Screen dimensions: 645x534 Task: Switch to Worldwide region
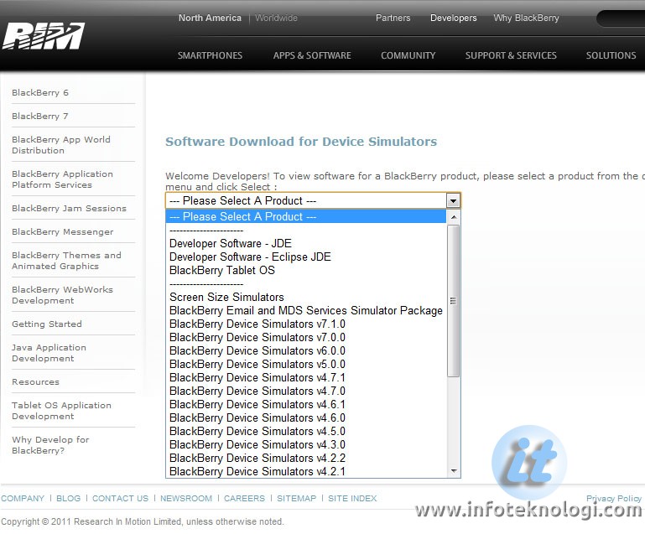coord(276,18)
